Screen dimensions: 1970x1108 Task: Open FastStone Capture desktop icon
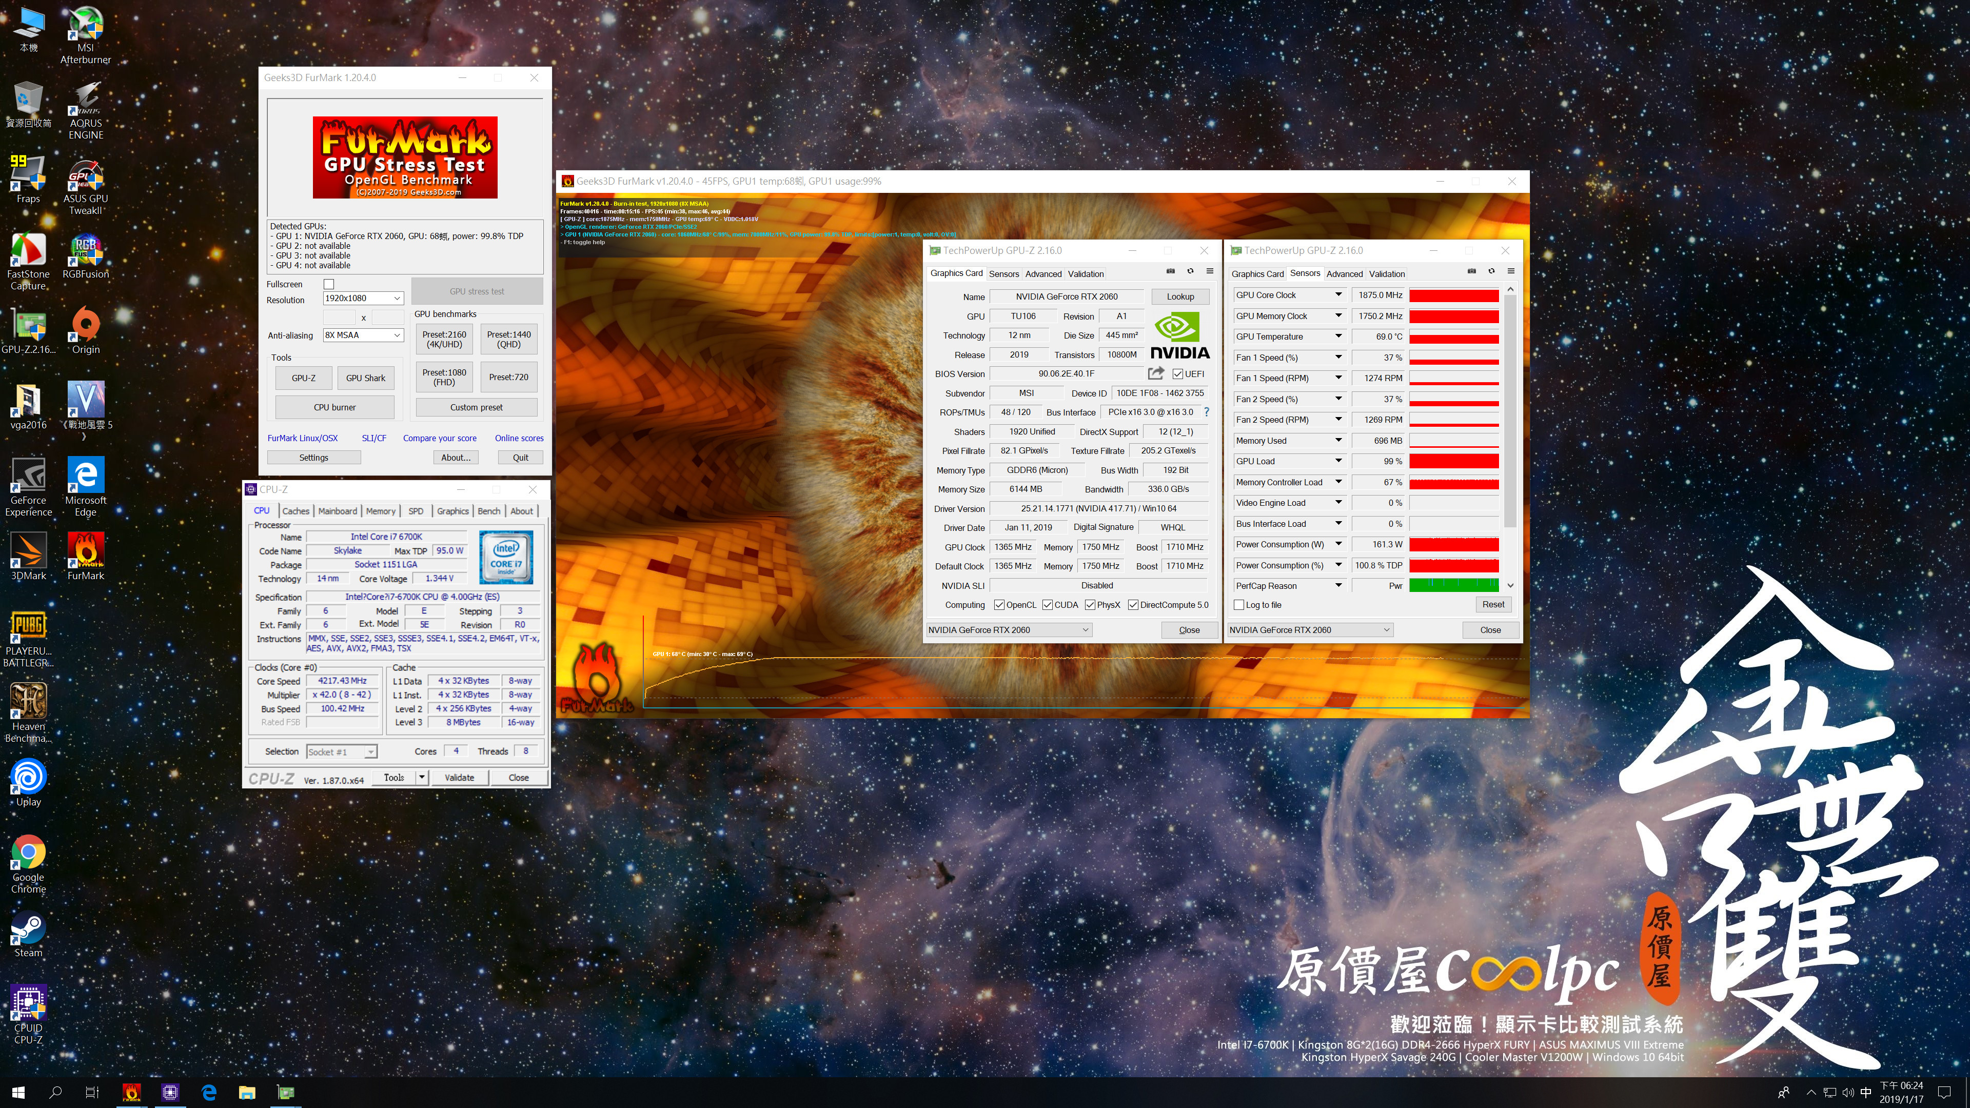point(28,262)
